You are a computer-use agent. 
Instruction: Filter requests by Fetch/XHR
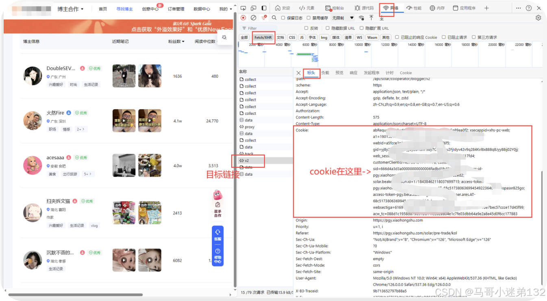[263, 37]
